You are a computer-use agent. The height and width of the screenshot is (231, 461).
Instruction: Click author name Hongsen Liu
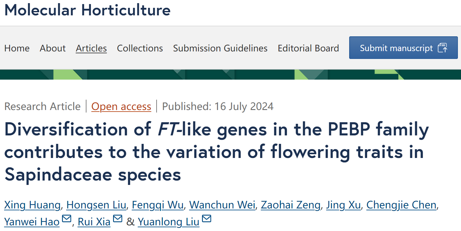coord(96,205)
